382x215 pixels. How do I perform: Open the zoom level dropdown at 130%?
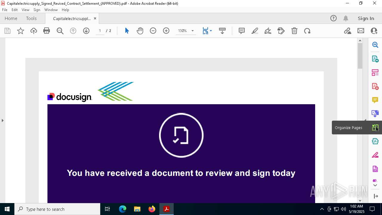pyautogui.click(x=192, y=31)
